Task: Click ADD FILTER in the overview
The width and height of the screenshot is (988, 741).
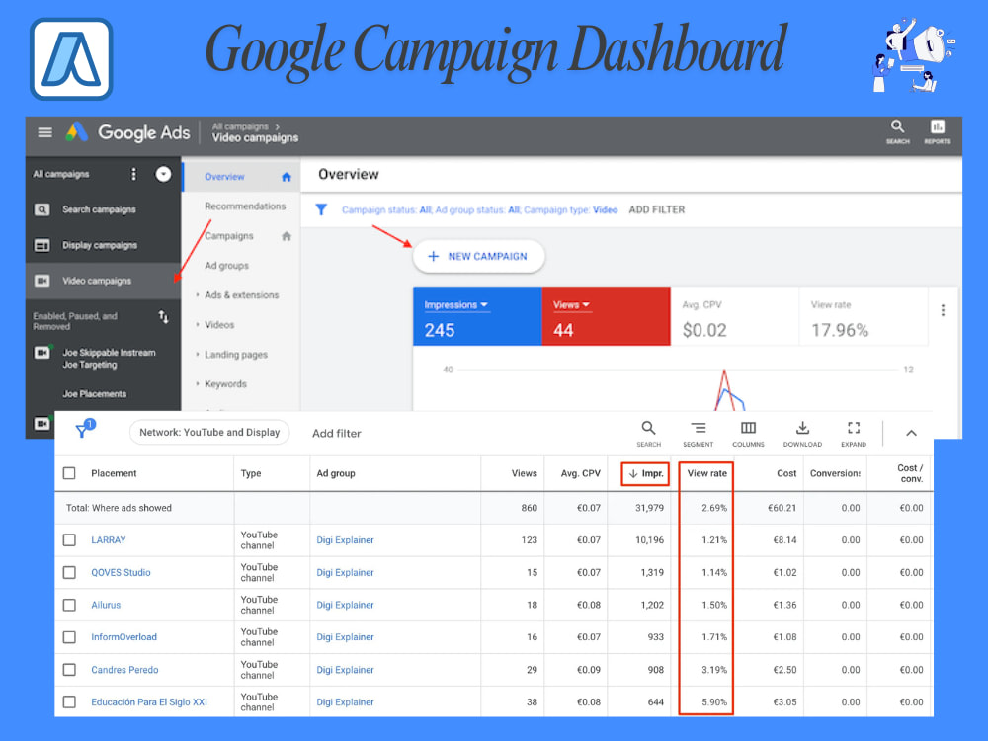Action: tap(657, 209)
